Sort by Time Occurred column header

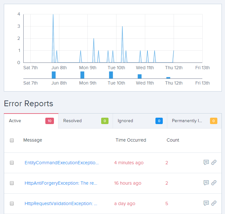pyautogui.click(x=131, y=140)
